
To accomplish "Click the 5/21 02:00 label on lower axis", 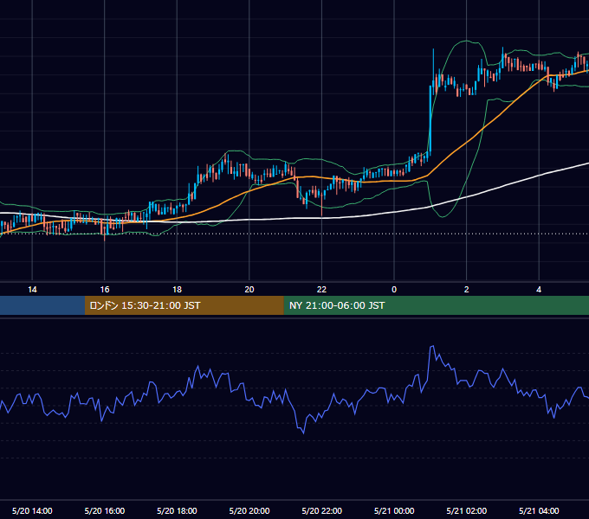I will click(x=467, y=510).
